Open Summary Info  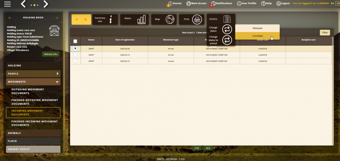[105, 19]
